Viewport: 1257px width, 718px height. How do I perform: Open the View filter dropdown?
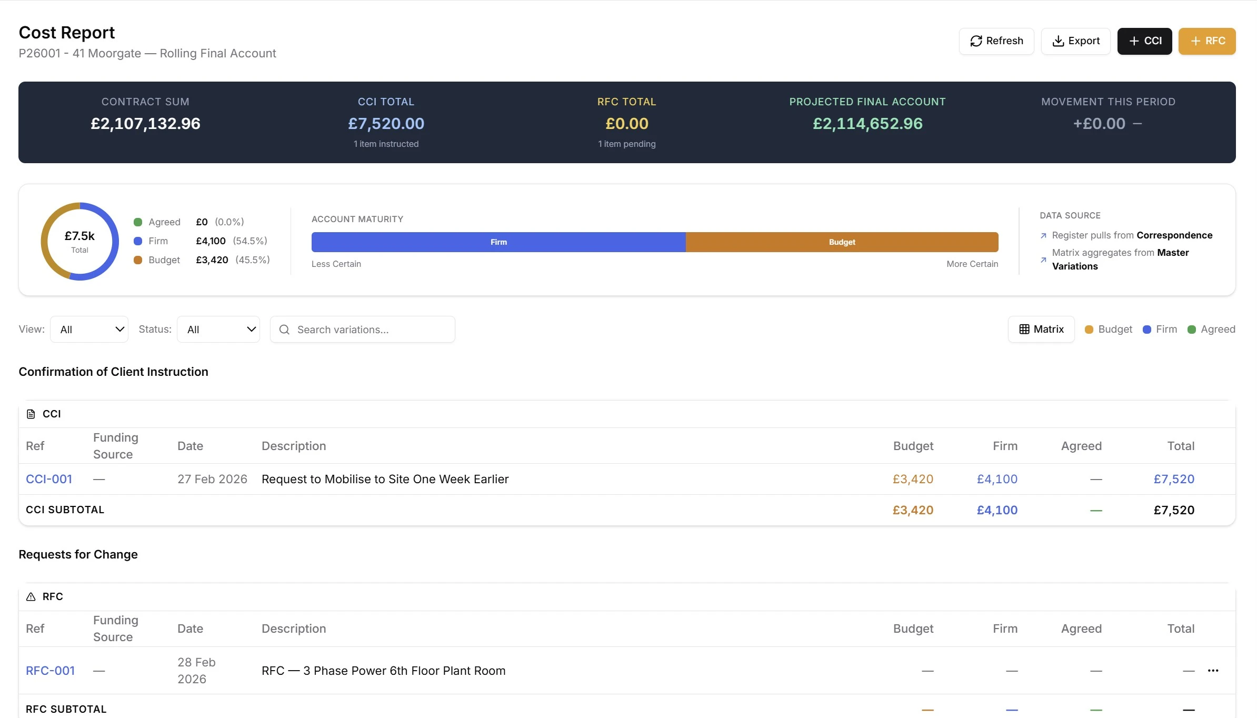88,329
